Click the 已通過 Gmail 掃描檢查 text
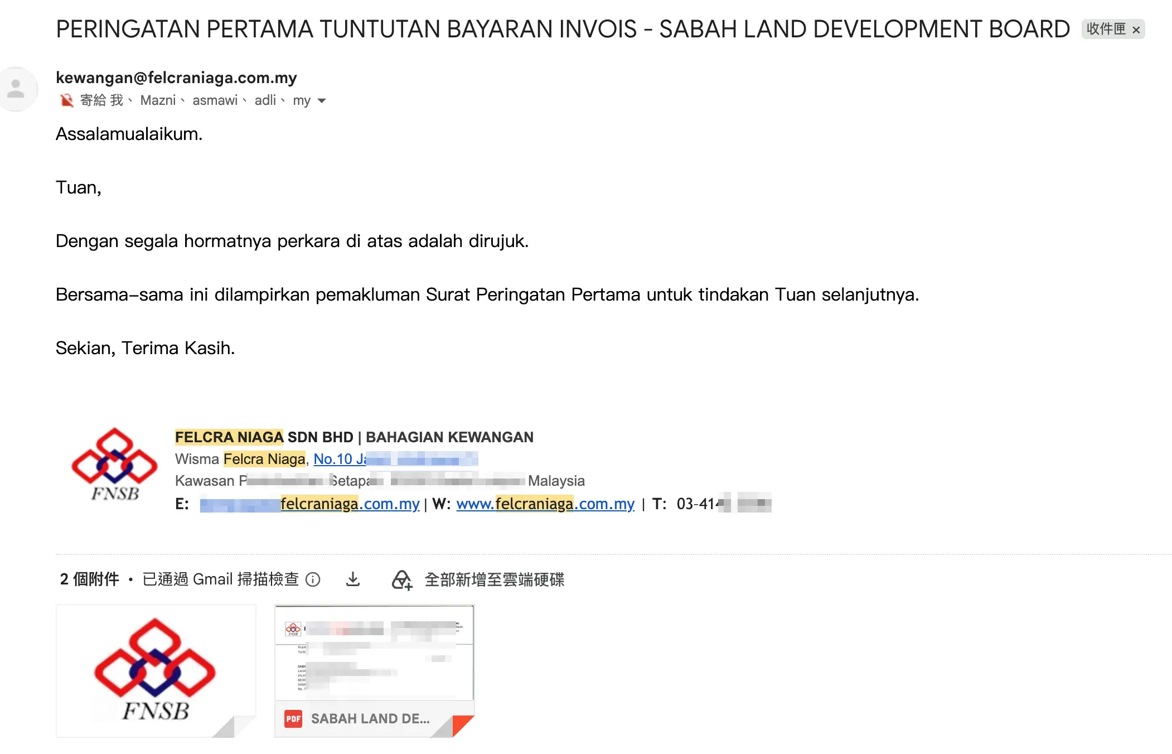Screen dimensions: 1172x754 click(x=221, y=579)
